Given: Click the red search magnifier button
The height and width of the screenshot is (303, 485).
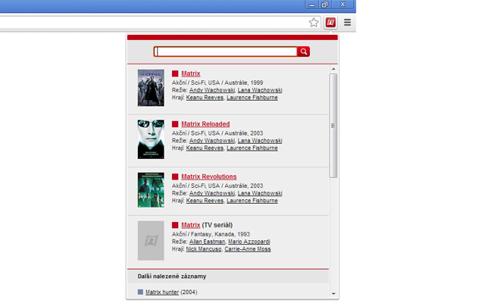Looking at the screenshot, I should point(304,52).
